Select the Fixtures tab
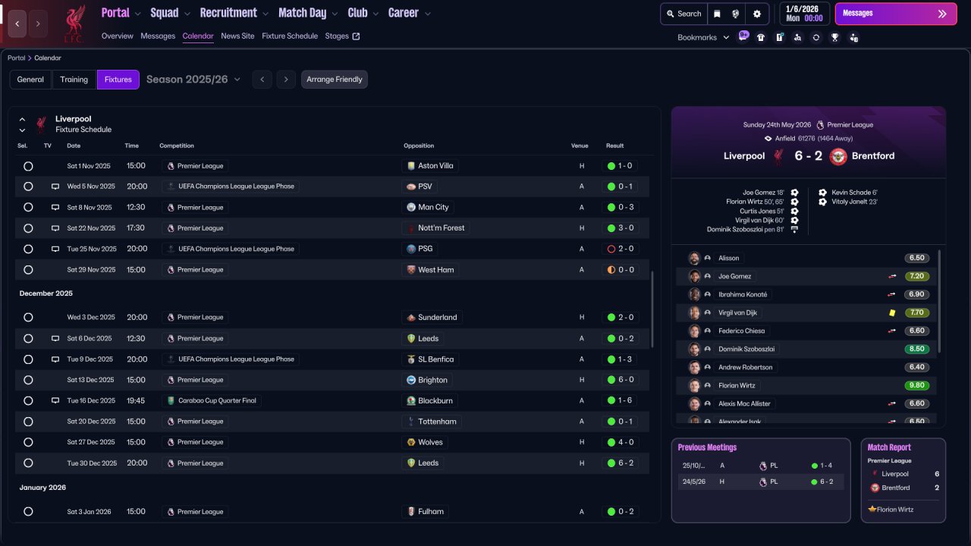 pos(118,80)
